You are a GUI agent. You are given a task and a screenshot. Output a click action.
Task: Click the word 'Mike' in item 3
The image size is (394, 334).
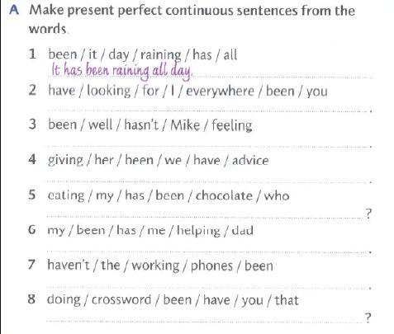pos(185,125)
